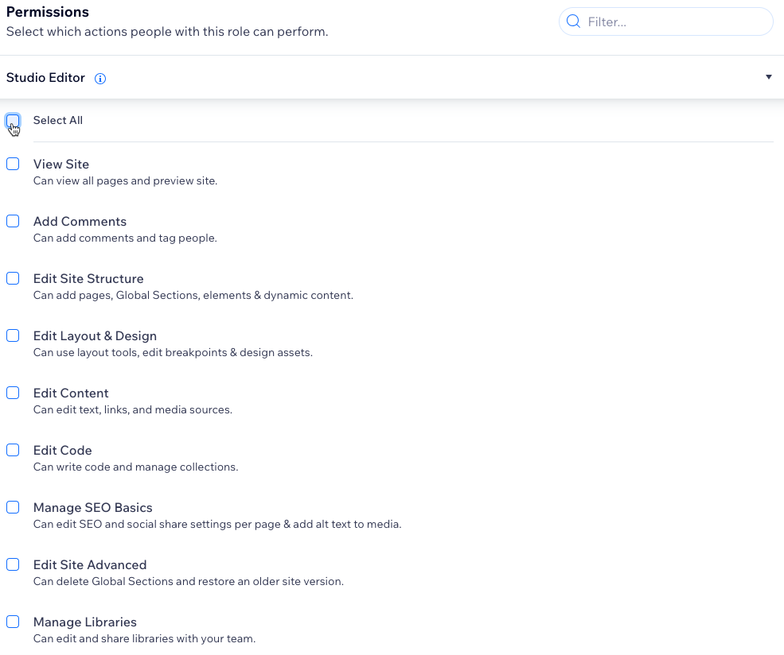Tick the Manage SEO Basics checkbox
Image resolution: width=784 pixels, height=655 pixels.
click(x=13, y=508)
